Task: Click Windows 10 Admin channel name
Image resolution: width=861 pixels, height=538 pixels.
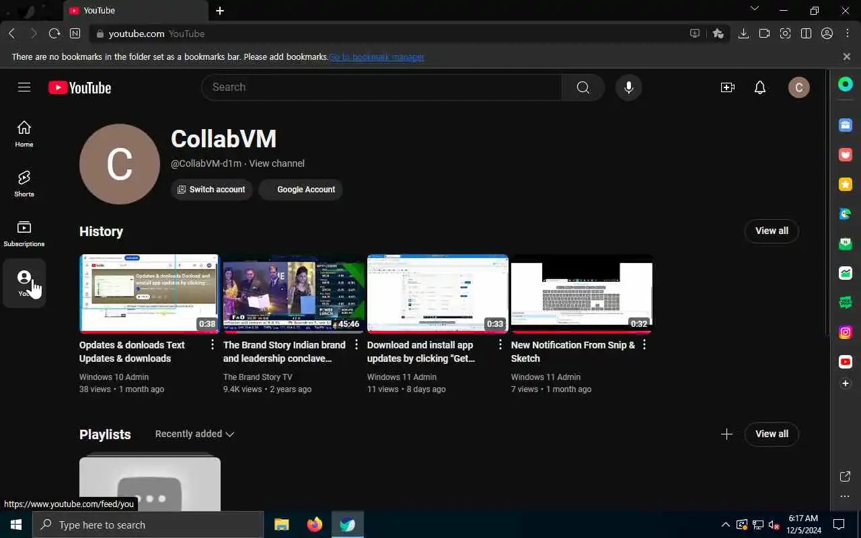Action: point(114,377)
